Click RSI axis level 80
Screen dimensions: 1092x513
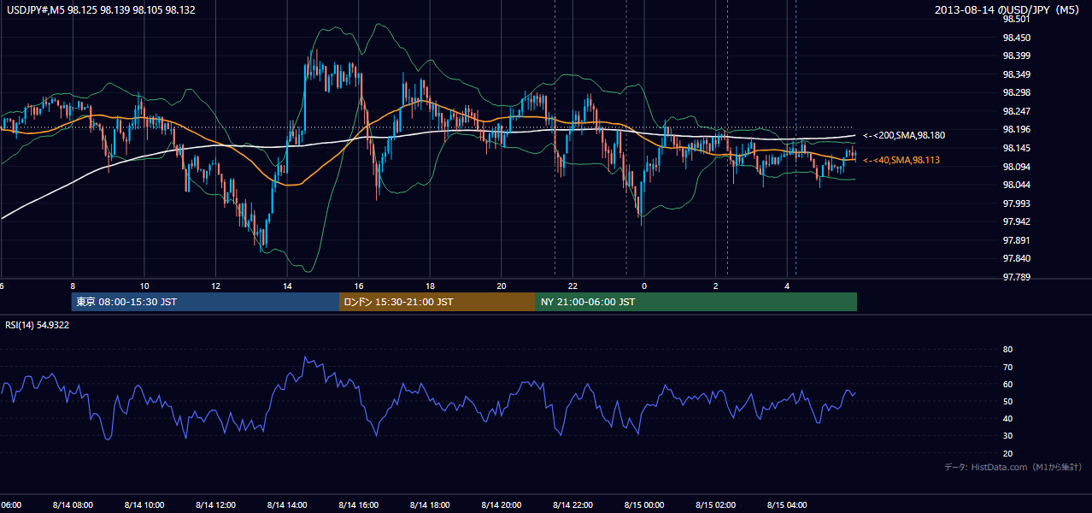click(1007, 350)
